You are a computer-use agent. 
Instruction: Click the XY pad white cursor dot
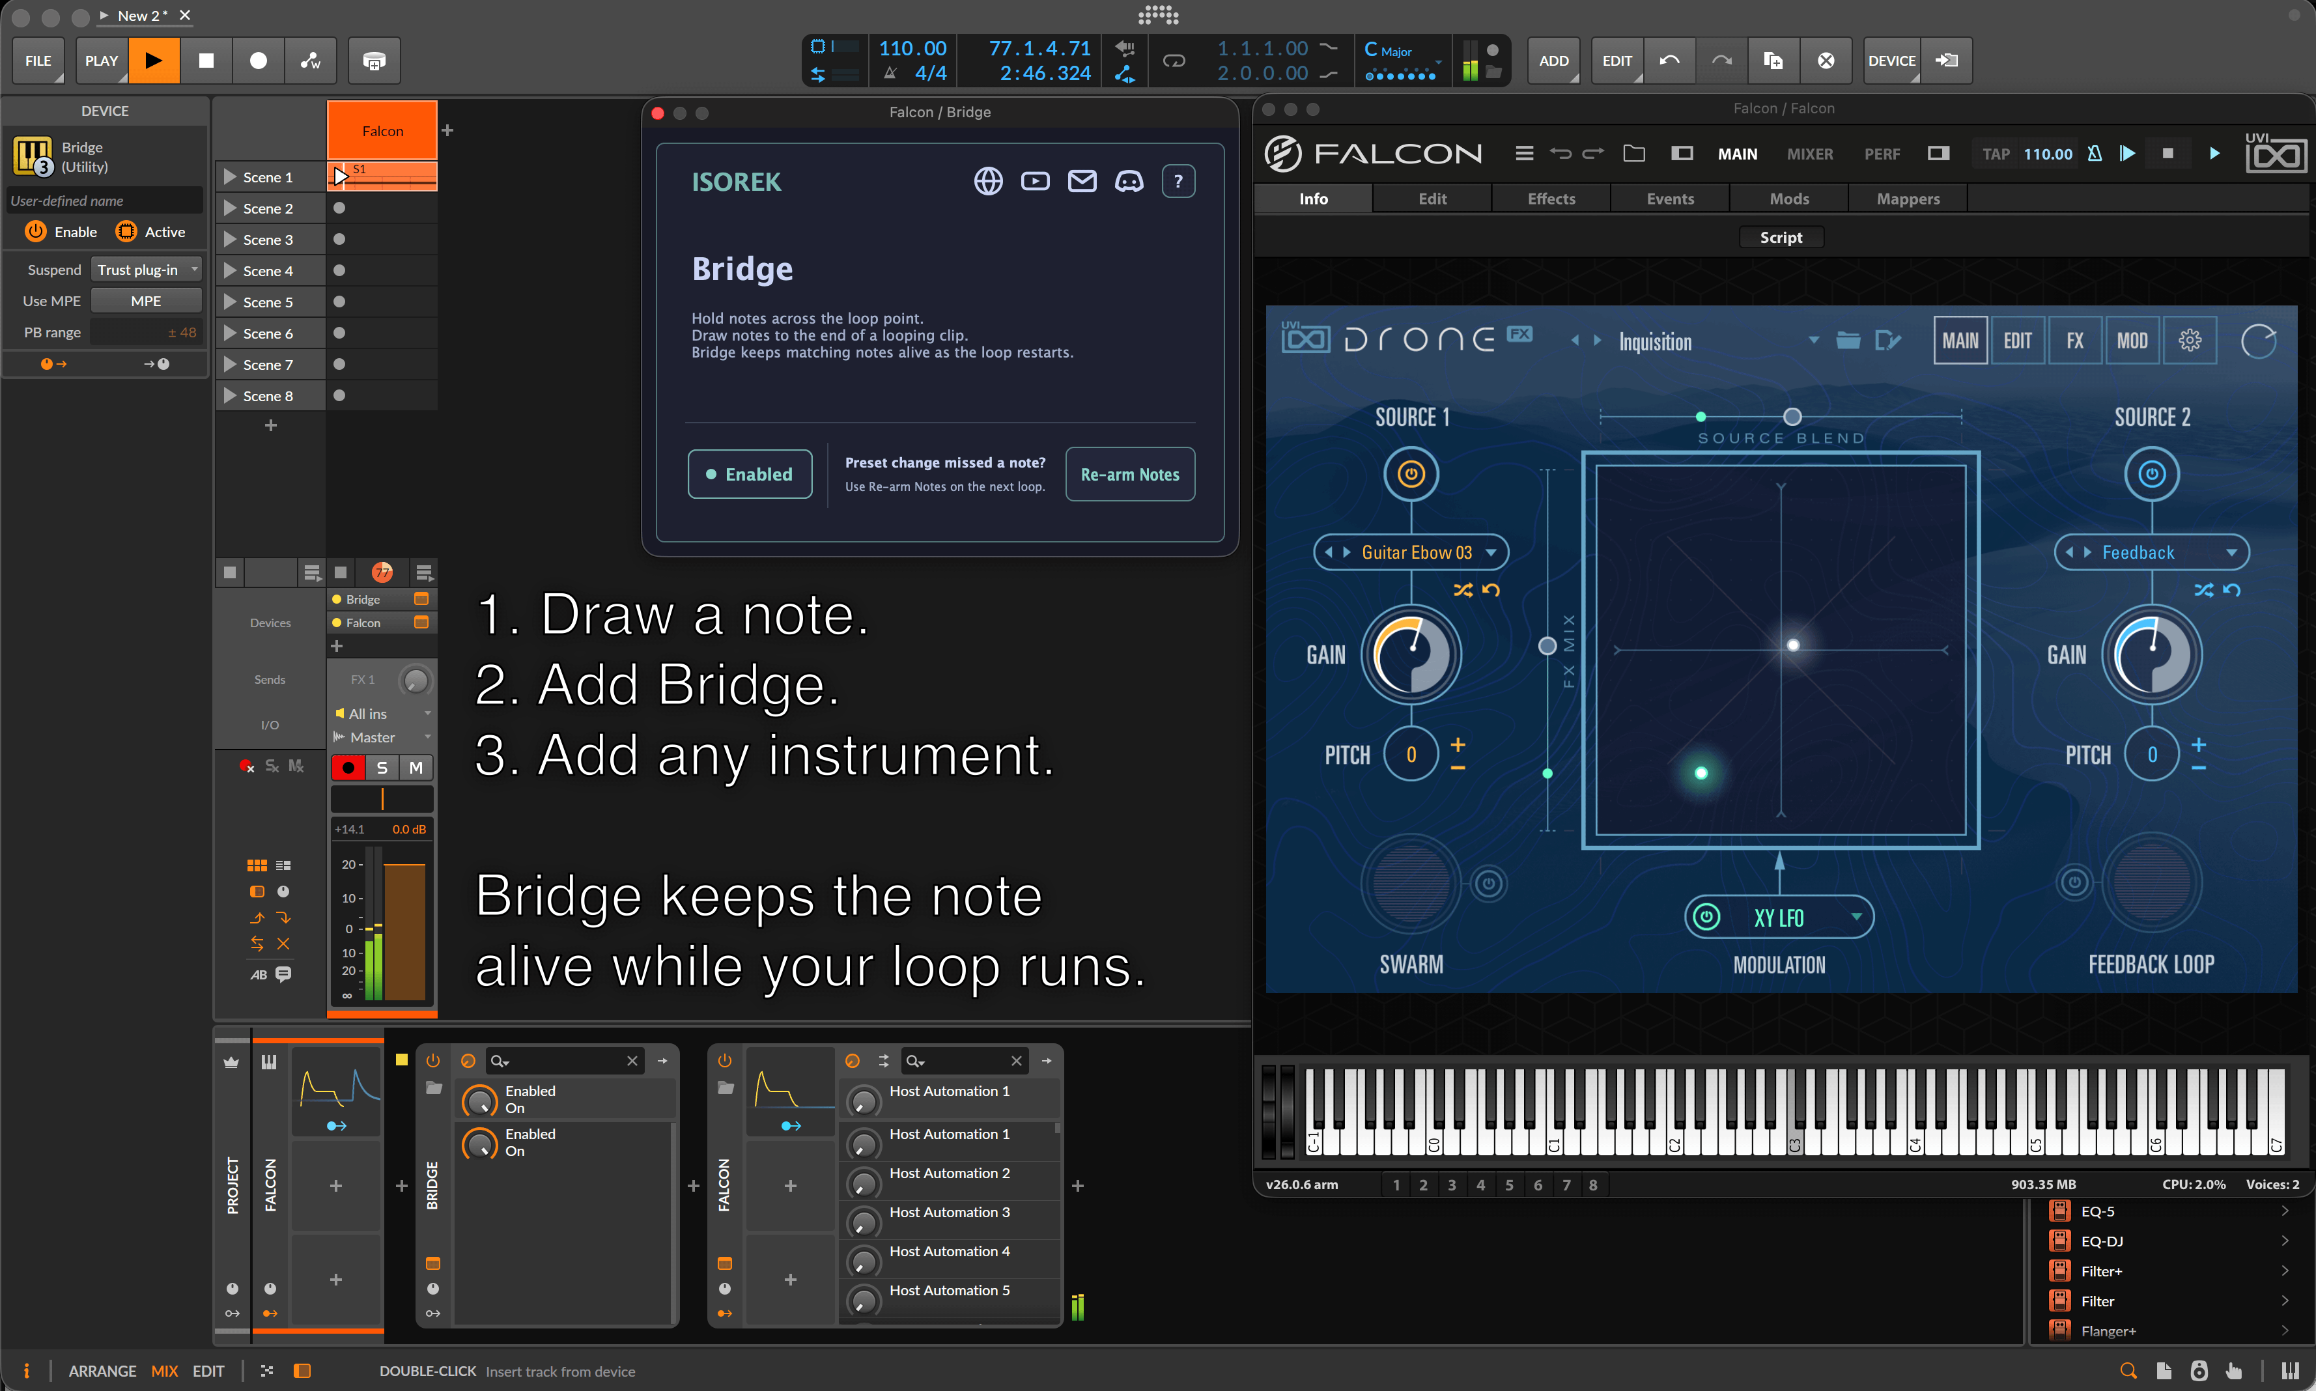pyautogui.click(x=1792, y=645)
